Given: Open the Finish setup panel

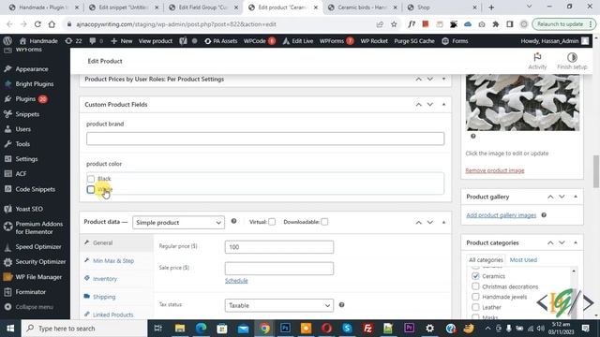Looking at the screenshot, I should [572, 61].
